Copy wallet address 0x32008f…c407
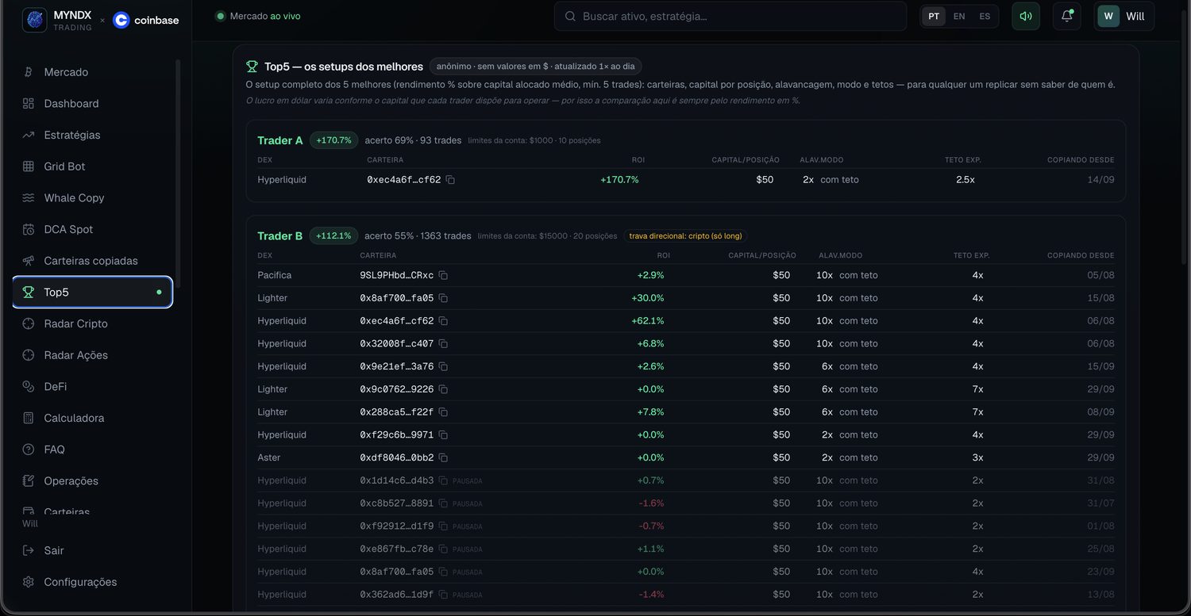The image size is (1191, 616). (x=443, y=344)
